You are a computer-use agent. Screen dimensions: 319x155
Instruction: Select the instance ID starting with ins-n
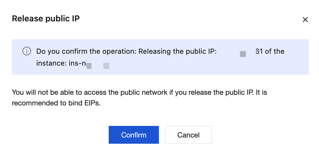[78, 63]
